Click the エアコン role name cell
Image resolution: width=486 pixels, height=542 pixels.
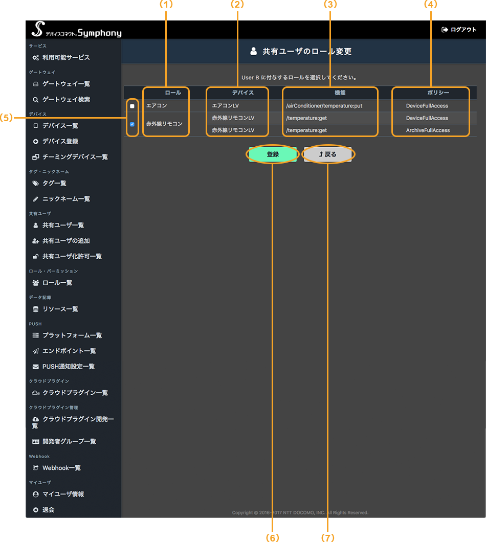pos(157,106)
